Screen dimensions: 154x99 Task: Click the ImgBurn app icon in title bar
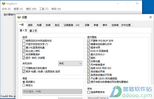click(4, 3)
